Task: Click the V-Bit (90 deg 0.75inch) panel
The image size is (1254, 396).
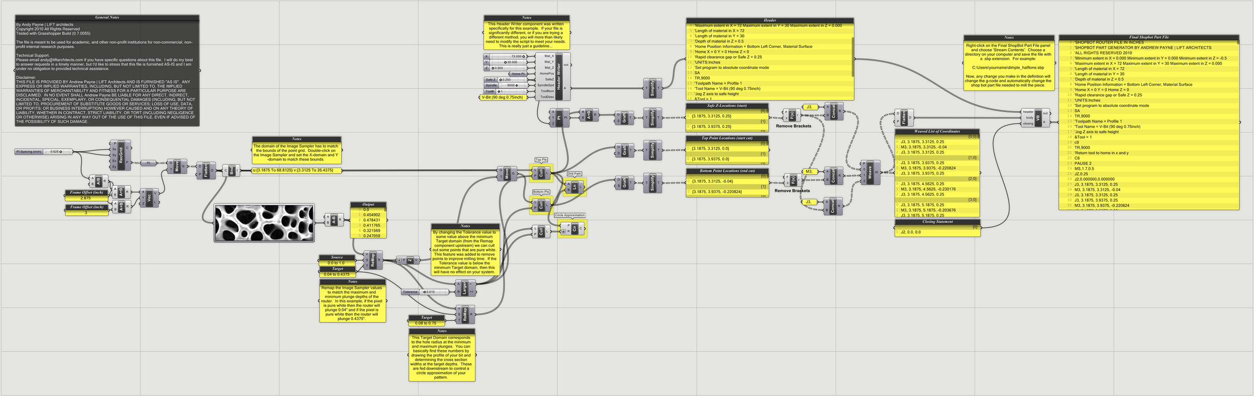Action: (503, 98)
